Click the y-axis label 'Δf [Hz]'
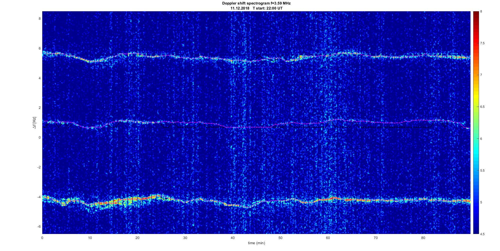Screen dimensions: 500x251 click(34, 123)
